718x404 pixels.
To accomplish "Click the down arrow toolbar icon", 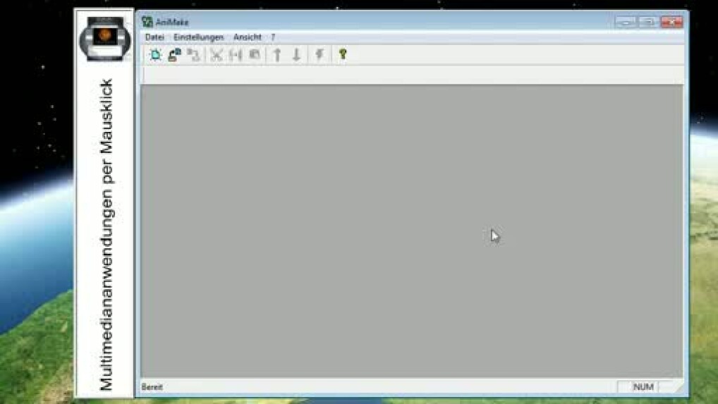I will pyautogui.click(x=297, y=55).
